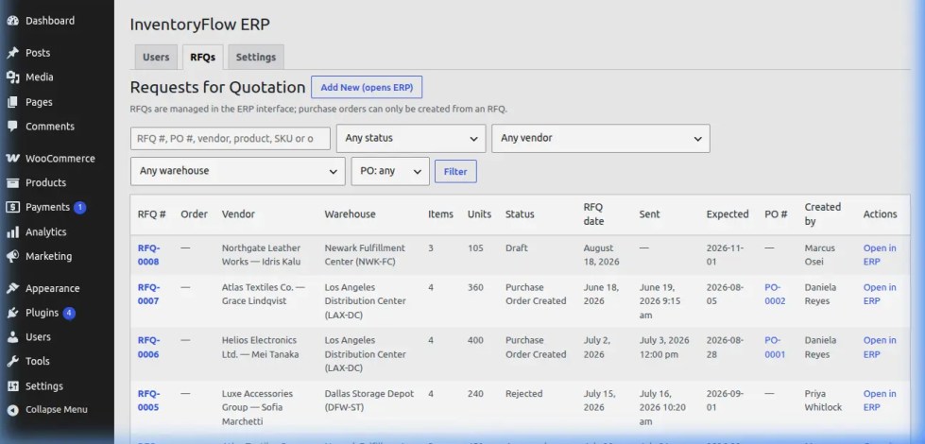Open in ERP for RFQ-0007 row
Image resolution: width=925 pixels, height=444 pixels.
(880, 294)
